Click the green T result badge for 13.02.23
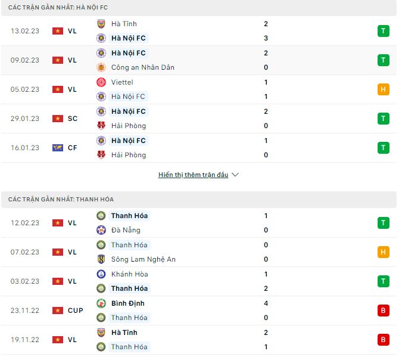This screenshot has height=357, width=402. 383,31
